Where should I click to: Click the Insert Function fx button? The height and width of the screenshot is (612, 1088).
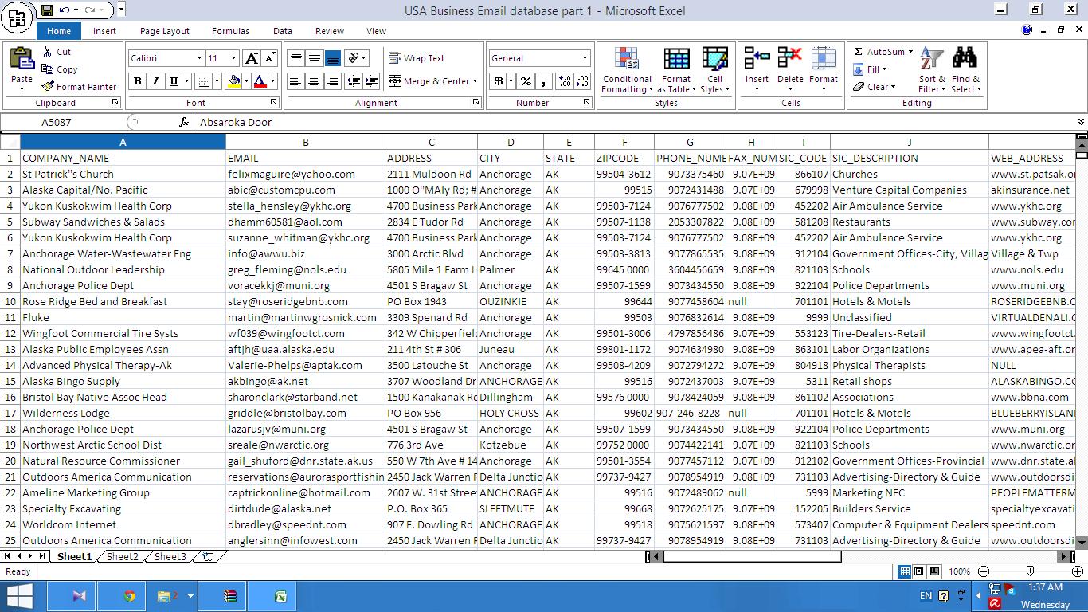pos(184,122)
